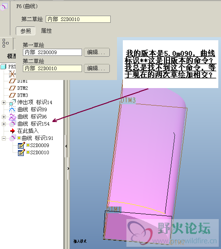
Task: Select 曲线 标识89 feature
Action: 32,110
